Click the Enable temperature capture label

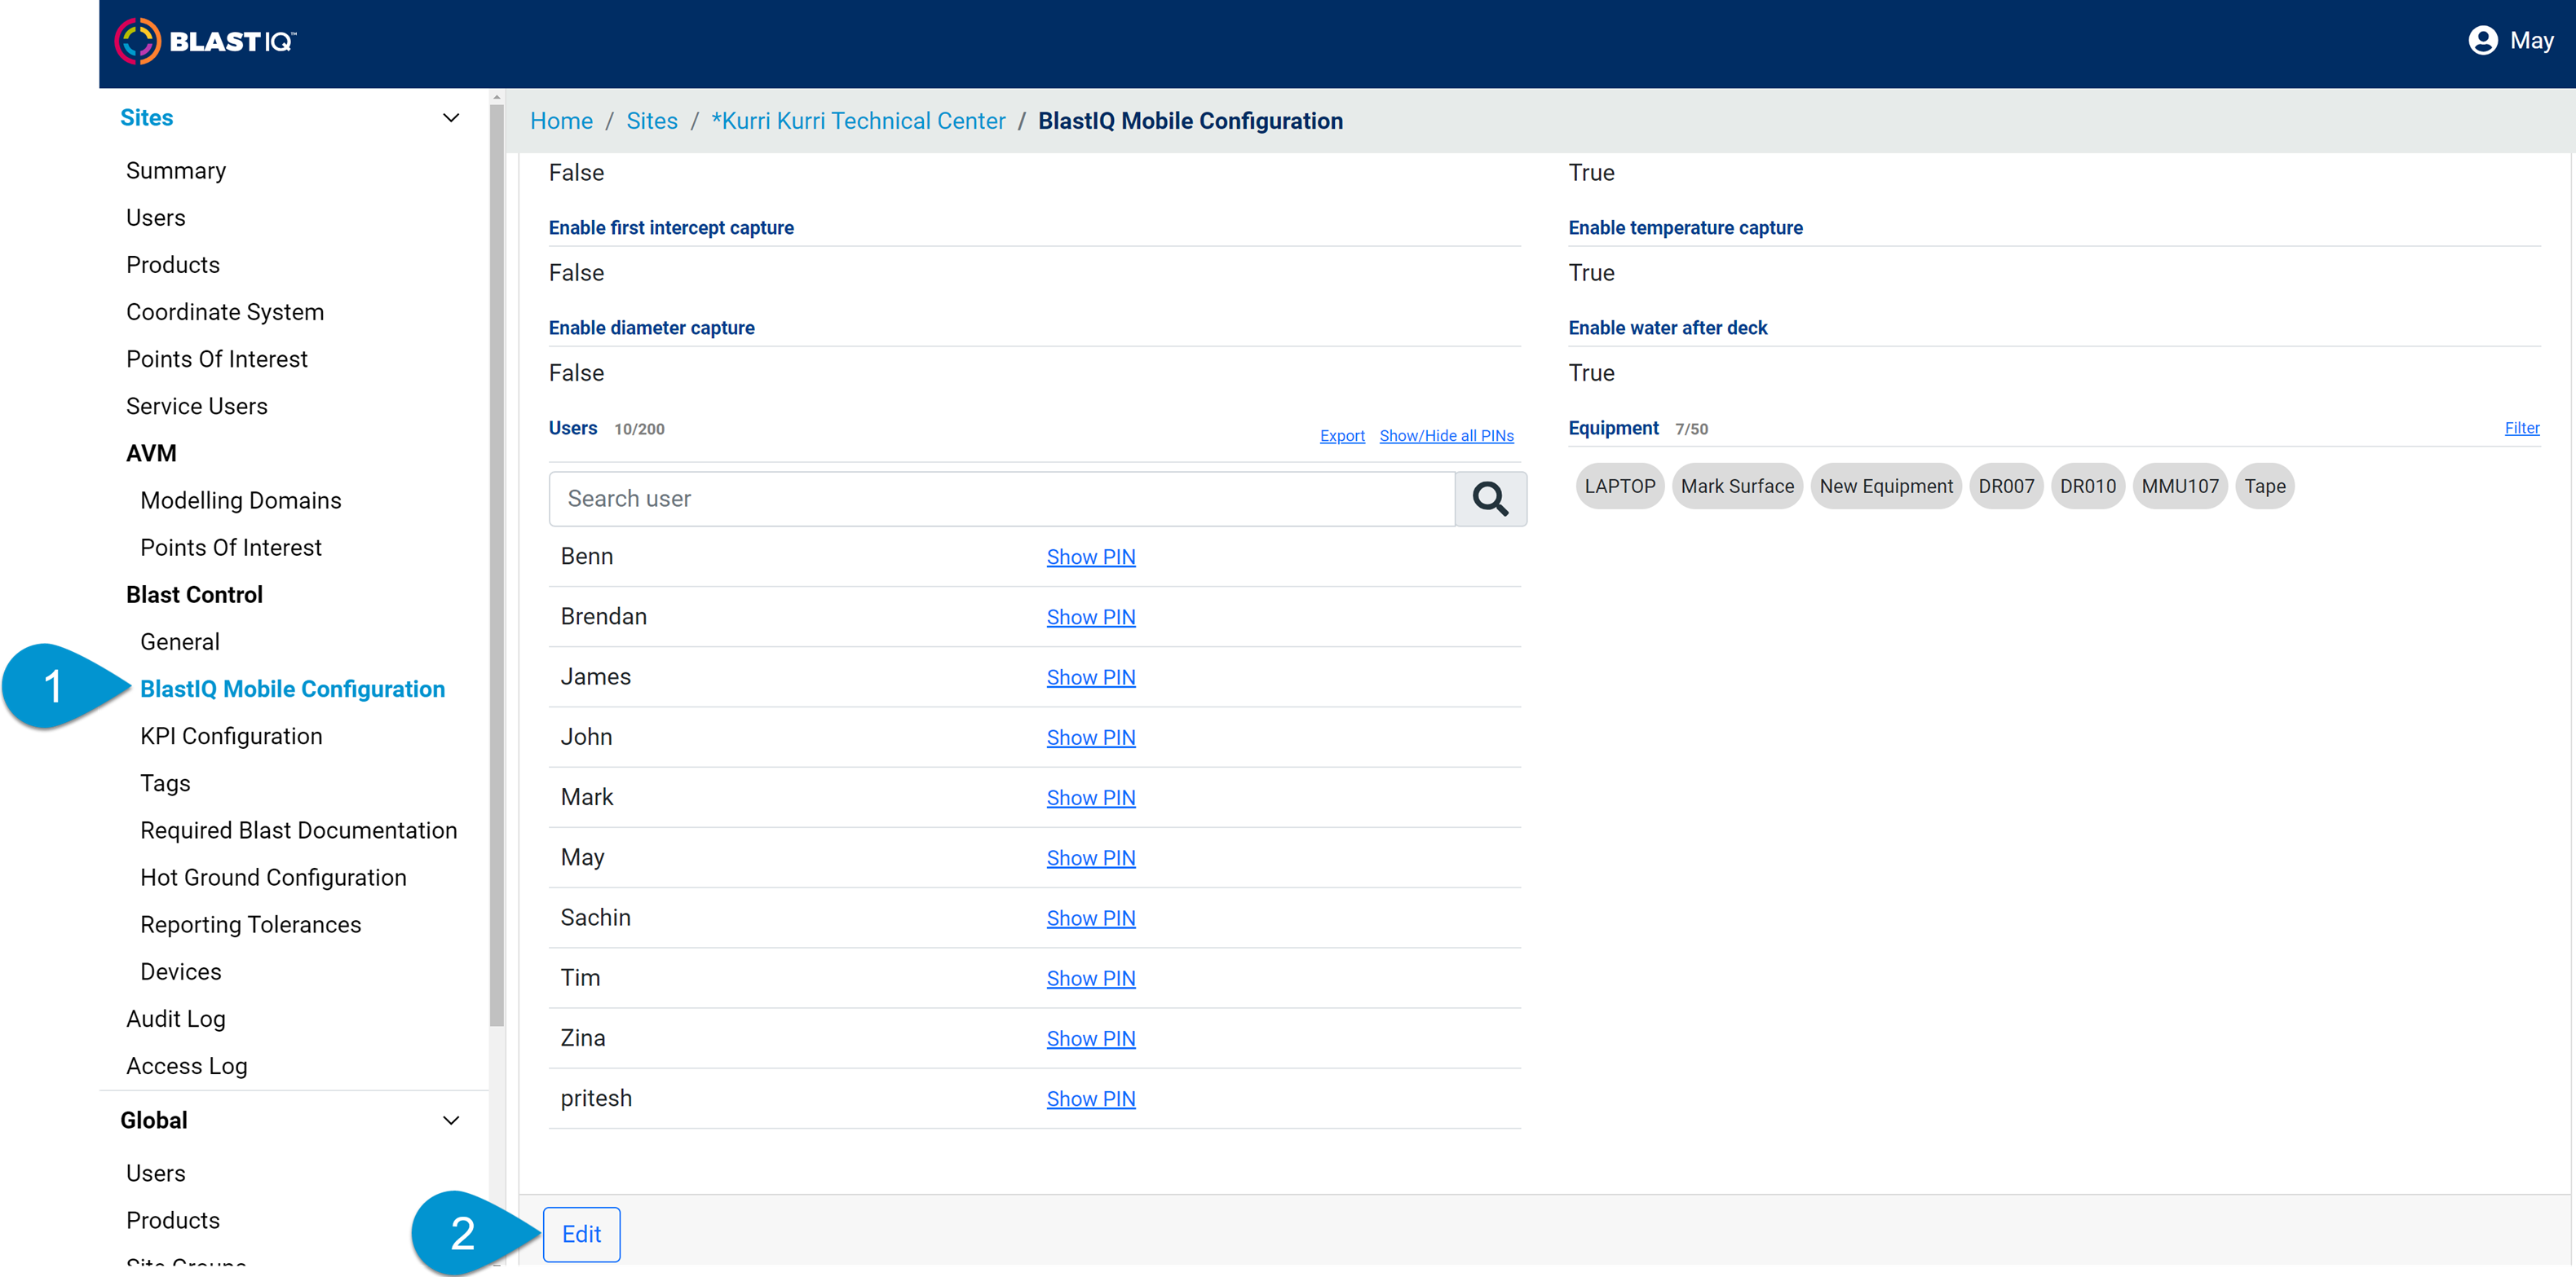click(1685, 228)
